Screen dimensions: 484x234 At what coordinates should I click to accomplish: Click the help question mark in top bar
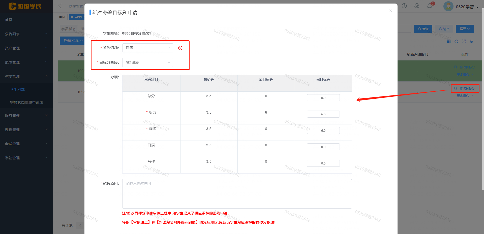point(404,6)
